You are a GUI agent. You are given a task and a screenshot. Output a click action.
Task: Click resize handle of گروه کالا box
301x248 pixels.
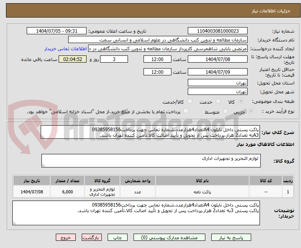[x=43, y=165]
